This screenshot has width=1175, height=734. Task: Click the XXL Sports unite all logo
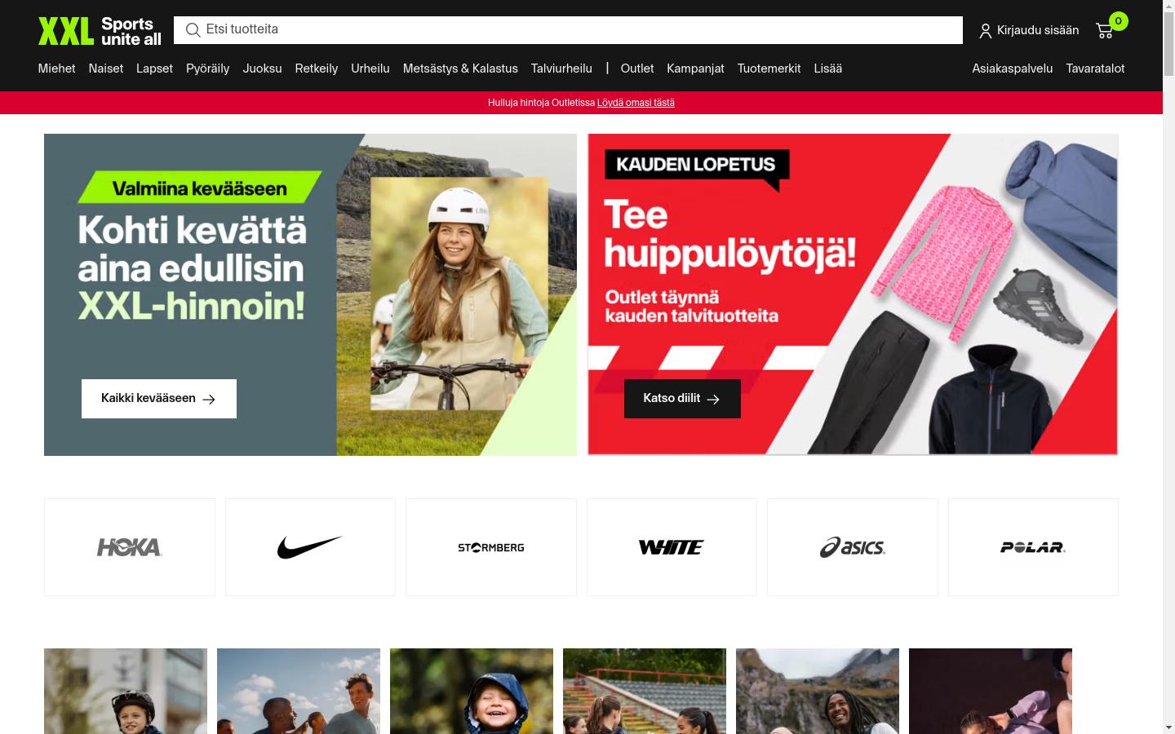[x=100, y=31]
